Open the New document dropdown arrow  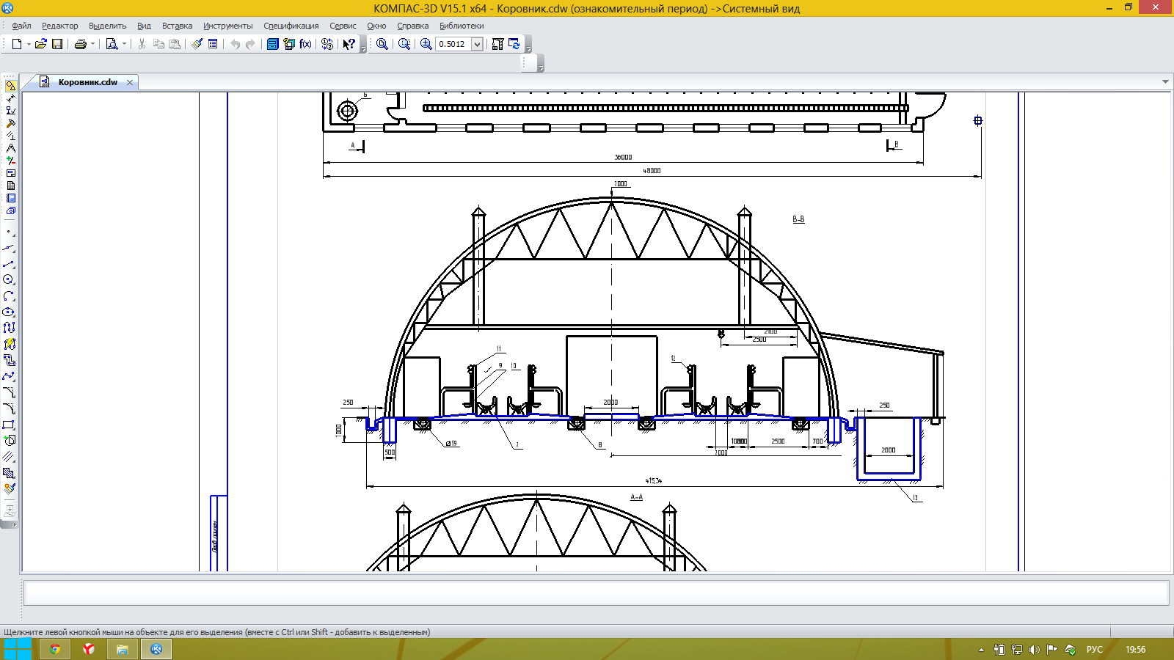coord(29,44)
